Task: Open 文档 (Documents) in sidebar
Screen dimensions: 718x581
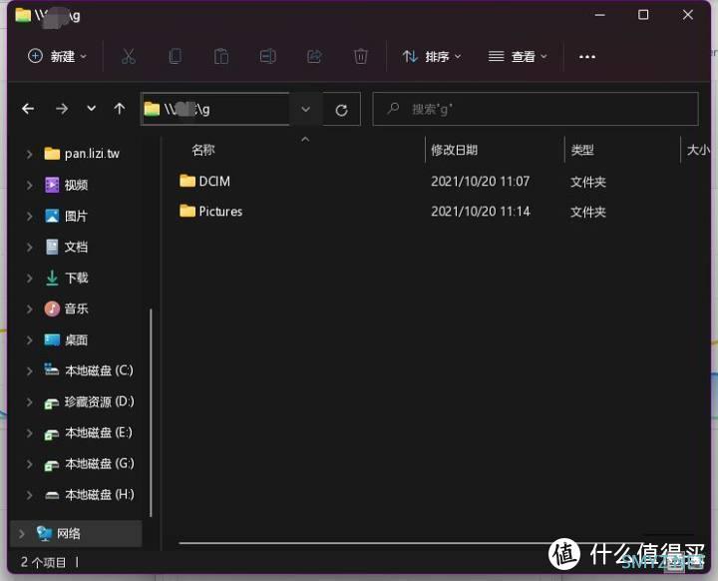Action: click(67, 247)
